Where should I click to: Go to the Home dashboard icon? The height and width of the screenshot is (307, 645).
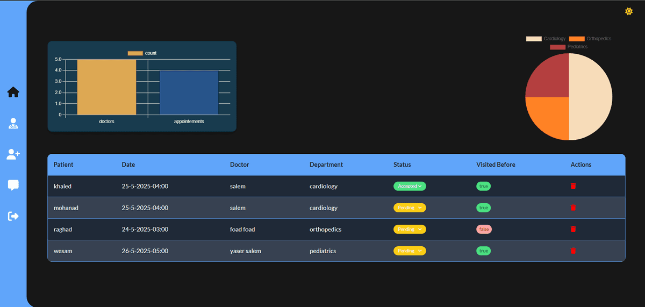13,92
